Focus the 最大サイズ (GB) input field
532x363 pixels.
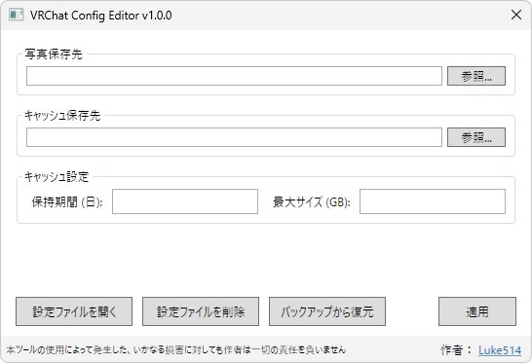(x=433, y=201)
